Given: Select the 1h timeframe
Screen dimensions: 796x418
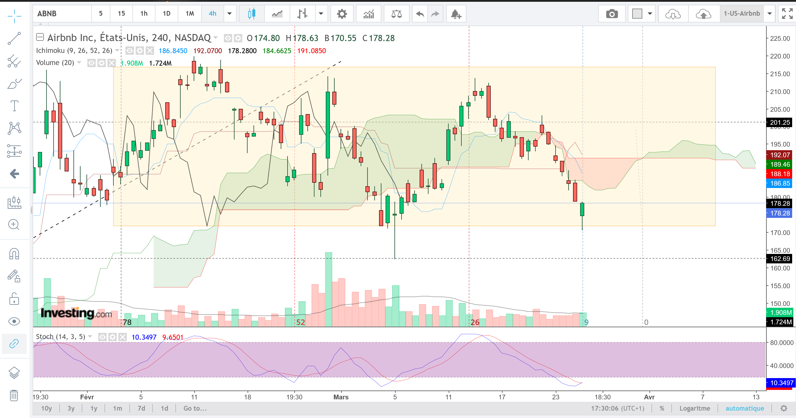Looking at the screenshot, I should (144, 14).
